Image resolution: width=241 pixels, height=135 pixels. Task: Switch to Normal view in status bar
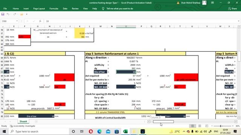(192, 126)
